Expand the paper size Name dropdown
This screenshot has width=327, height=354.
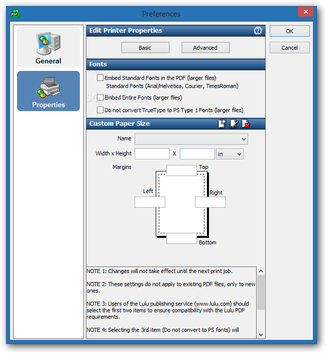pos(191,139)
